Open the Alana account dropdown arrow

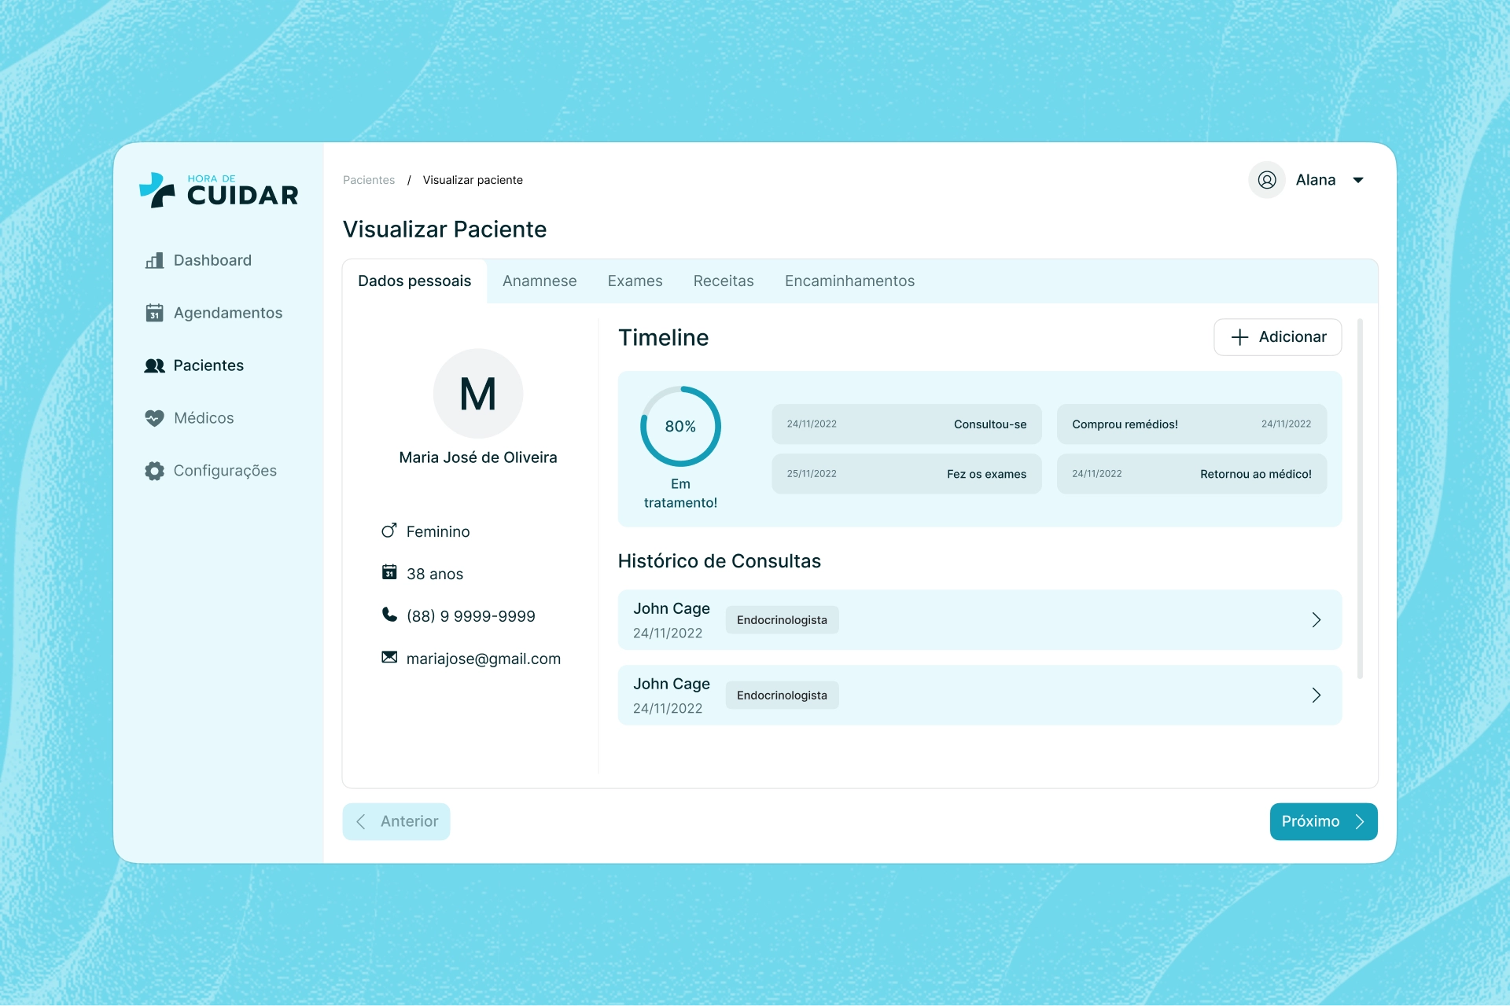tap(1358, 181)
